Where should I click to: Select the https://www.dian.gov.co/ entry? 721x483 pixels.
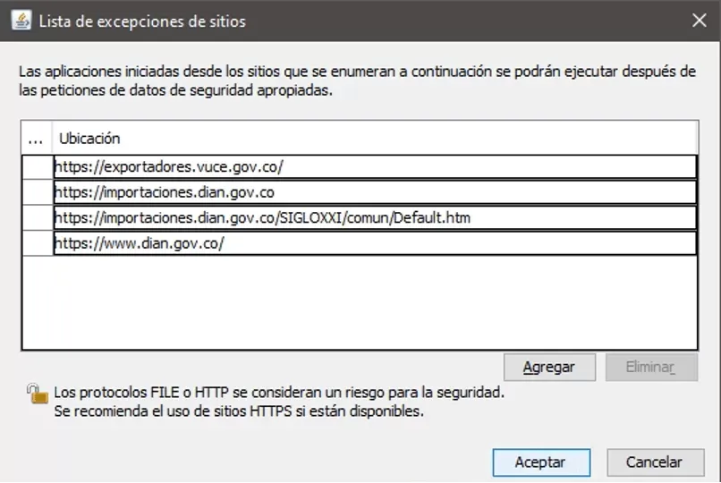pos(375,243)
